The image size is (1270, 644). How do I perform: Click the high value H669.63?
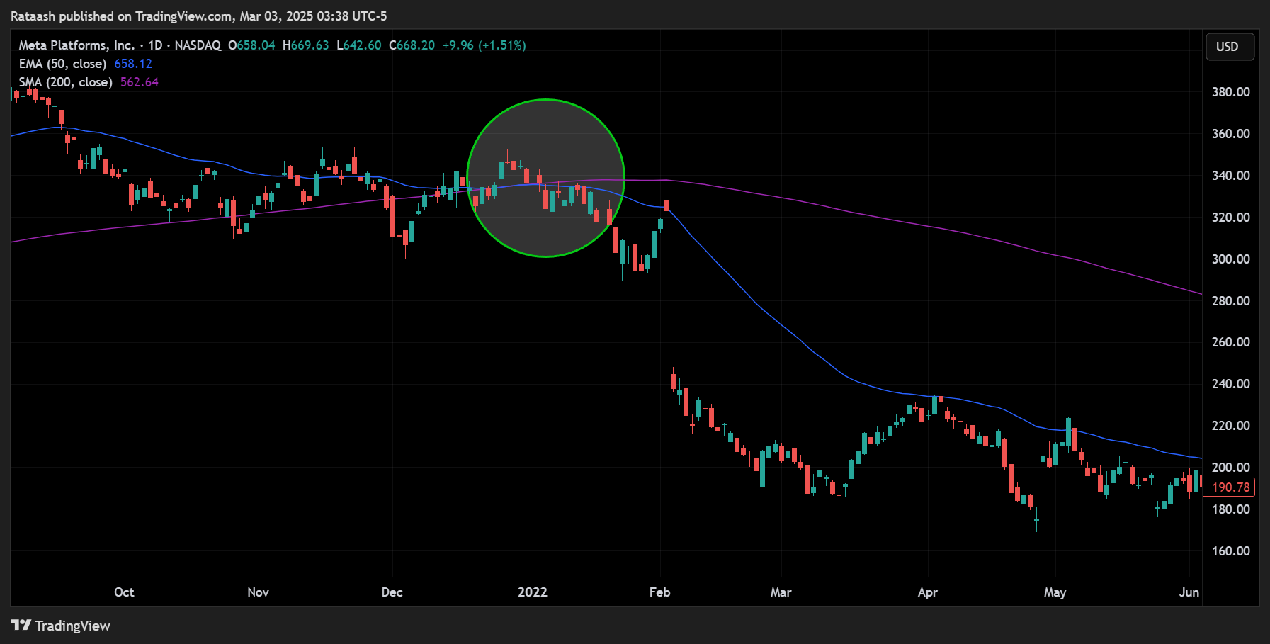click(306, 45)
